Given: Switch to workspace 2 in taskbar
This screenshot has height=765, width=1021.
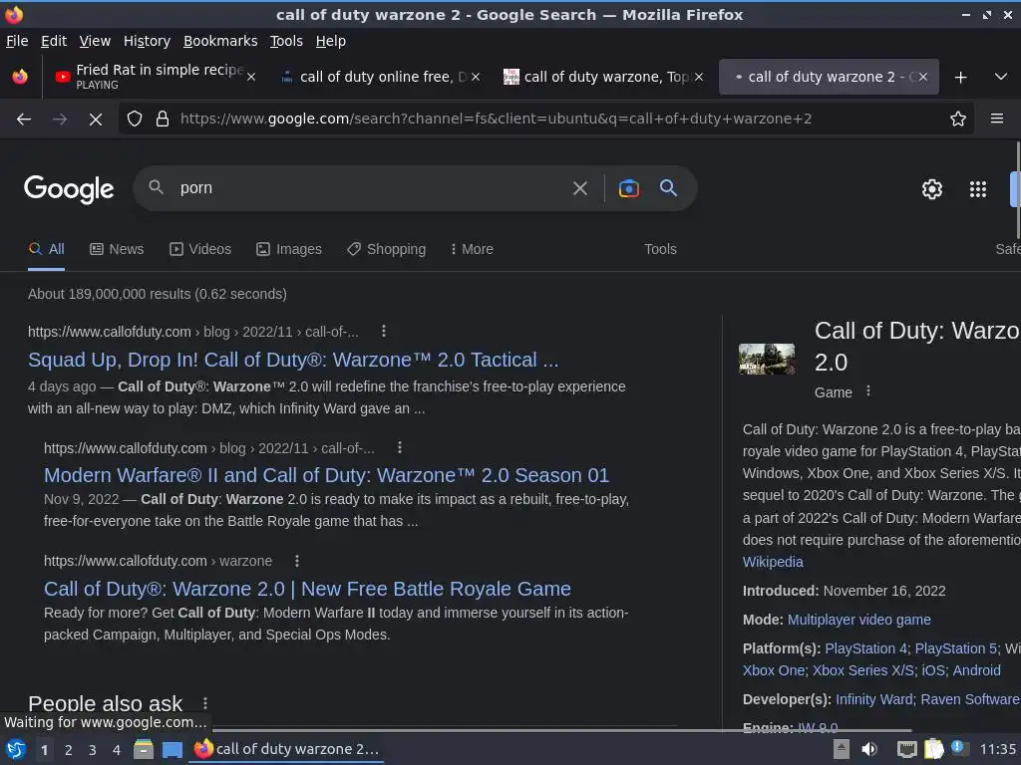Looking at the screenshot, I should click(69, 750).
